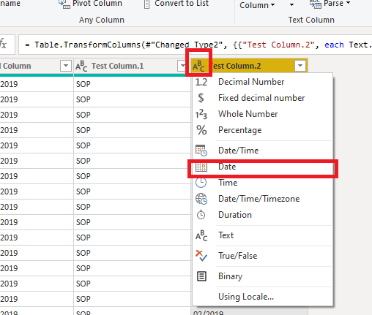The height and width of the screenshot is (315, 372).
Task: Click the Convert to List icon
Action: pyautogui.click(x=147, y=4)
